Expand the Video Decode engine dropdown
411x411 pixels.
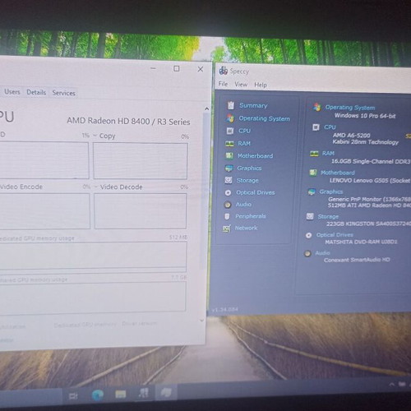click(96, 187)
